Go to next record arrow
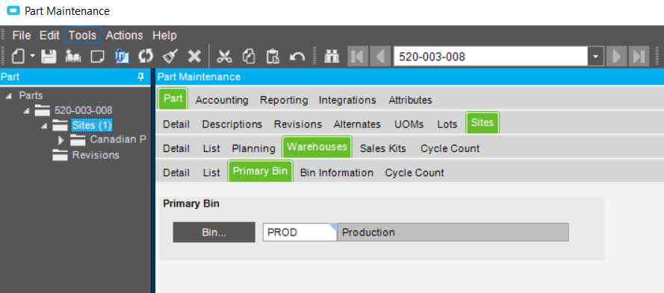Viewport: 664px width, 293px height. [616, 56]
